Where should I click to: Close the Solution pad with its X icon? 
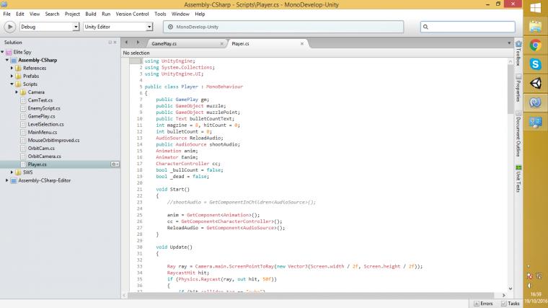[x=115, y=43]
